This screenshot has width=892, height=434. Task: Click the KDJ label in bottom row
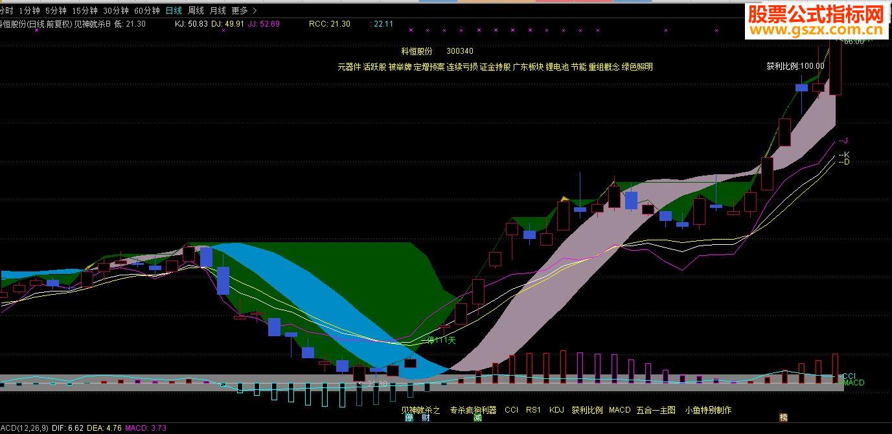coord(556,410)
